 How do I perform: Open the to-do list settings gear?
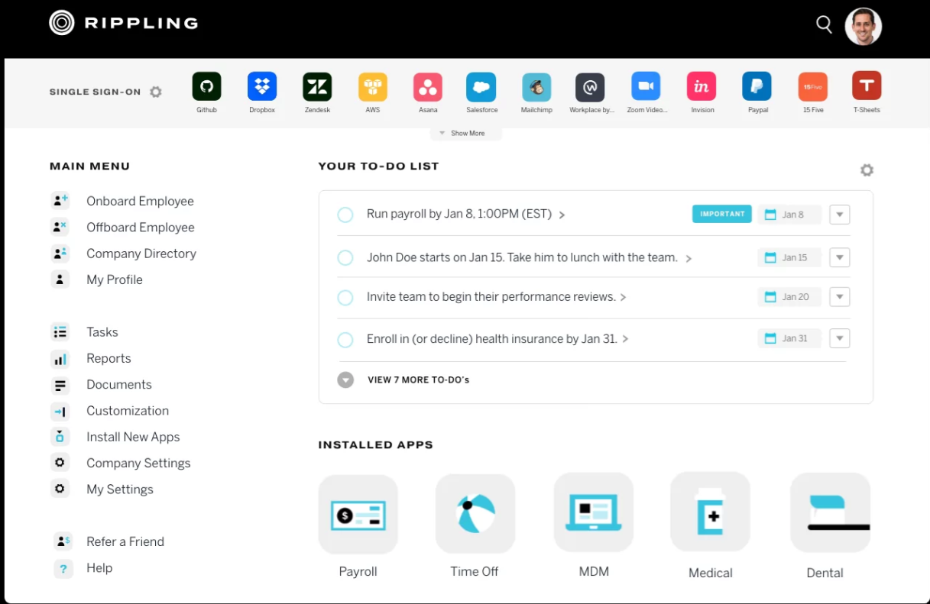(x=867, y=170)
